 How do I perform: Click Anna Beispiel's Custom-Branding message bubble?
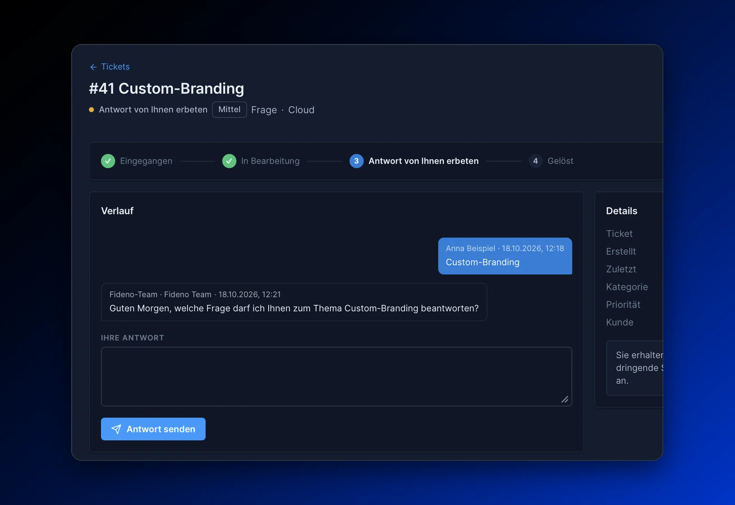tap(505, 256)
